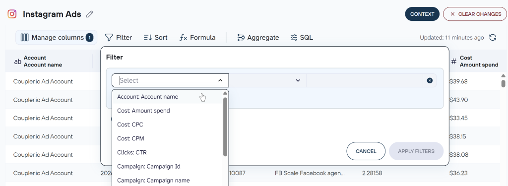
Task: Click the filter value input field
Action: [x=365, y=80]
